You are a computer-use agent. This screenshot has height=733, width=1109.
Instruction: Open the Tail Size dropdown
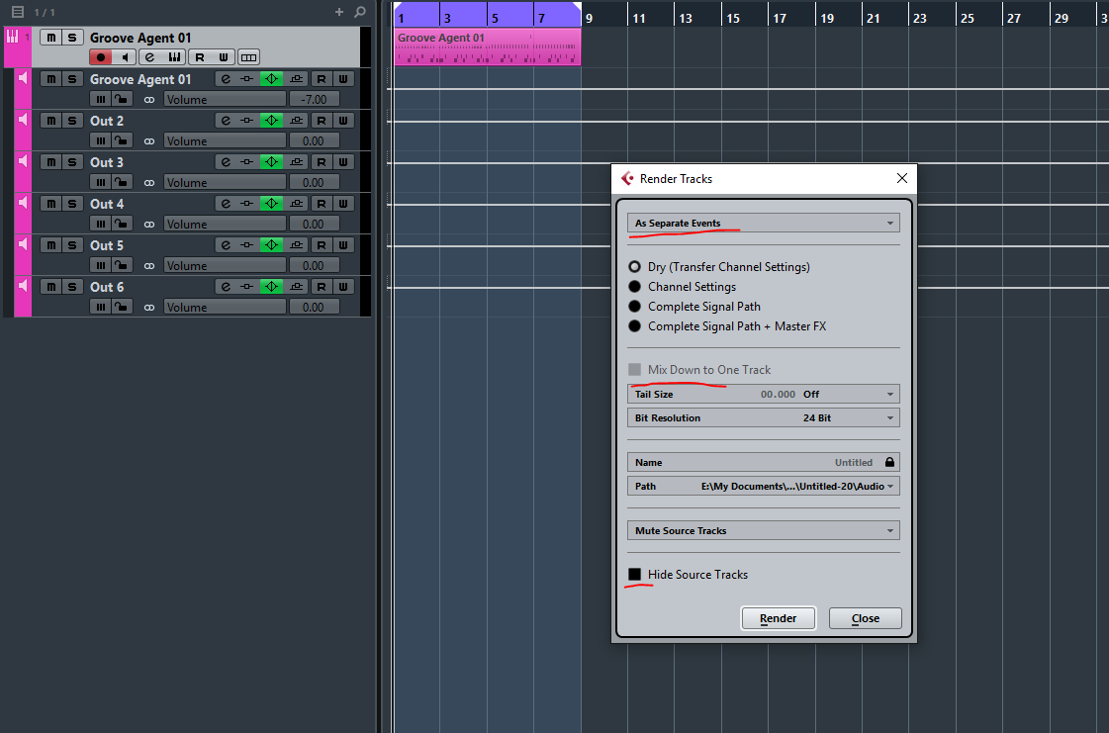pos(763,394)
